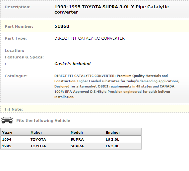
Task: Click the Location label
Action: [x=15, y=51]
